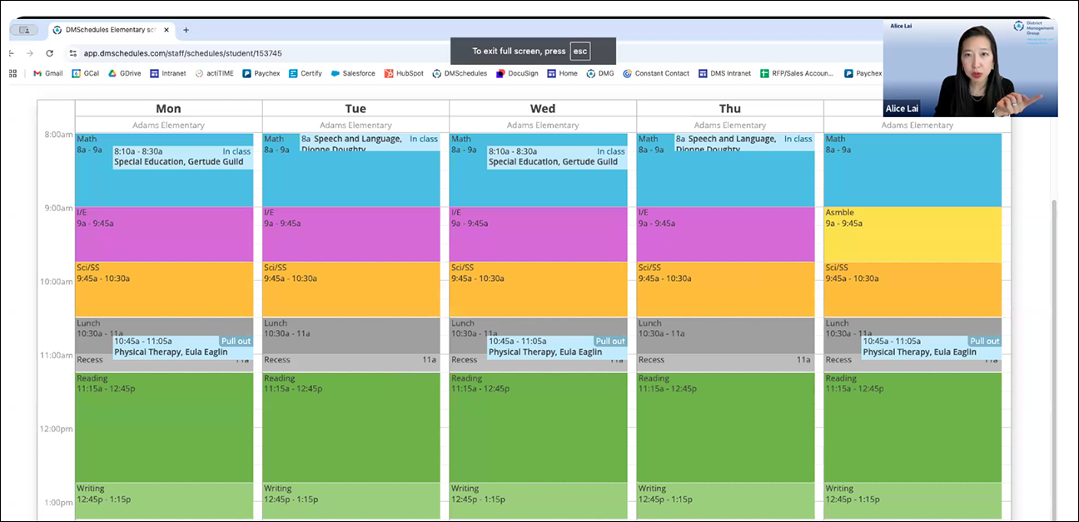
Task: Go to the HubSpot bookmark
Action: click(404, 73)
